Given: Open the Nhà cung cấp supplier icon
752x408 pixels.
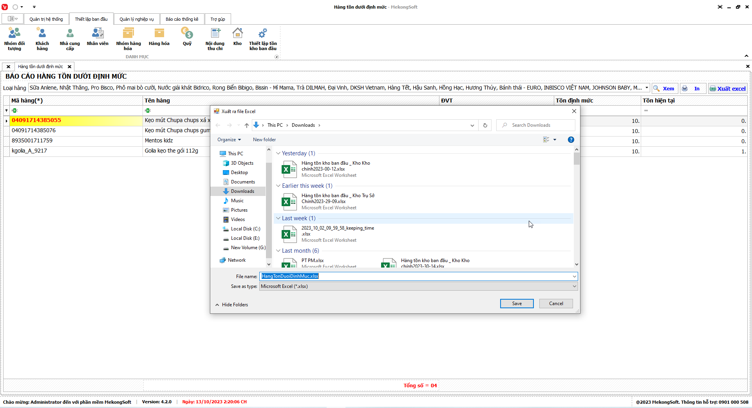Looking at the screenshot, I should click(x=70, y=39).
